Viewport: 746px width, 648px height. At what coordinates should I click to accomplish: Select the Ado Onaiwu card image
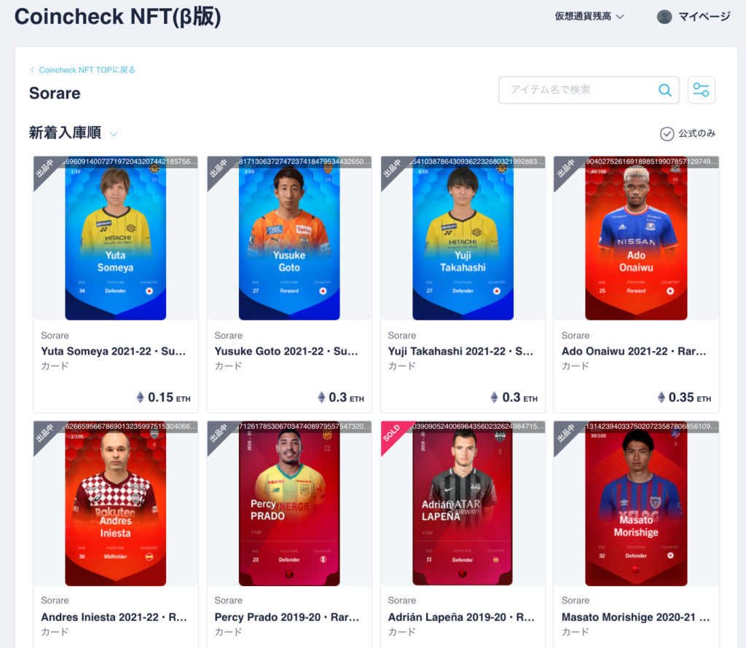coord(636,238)
